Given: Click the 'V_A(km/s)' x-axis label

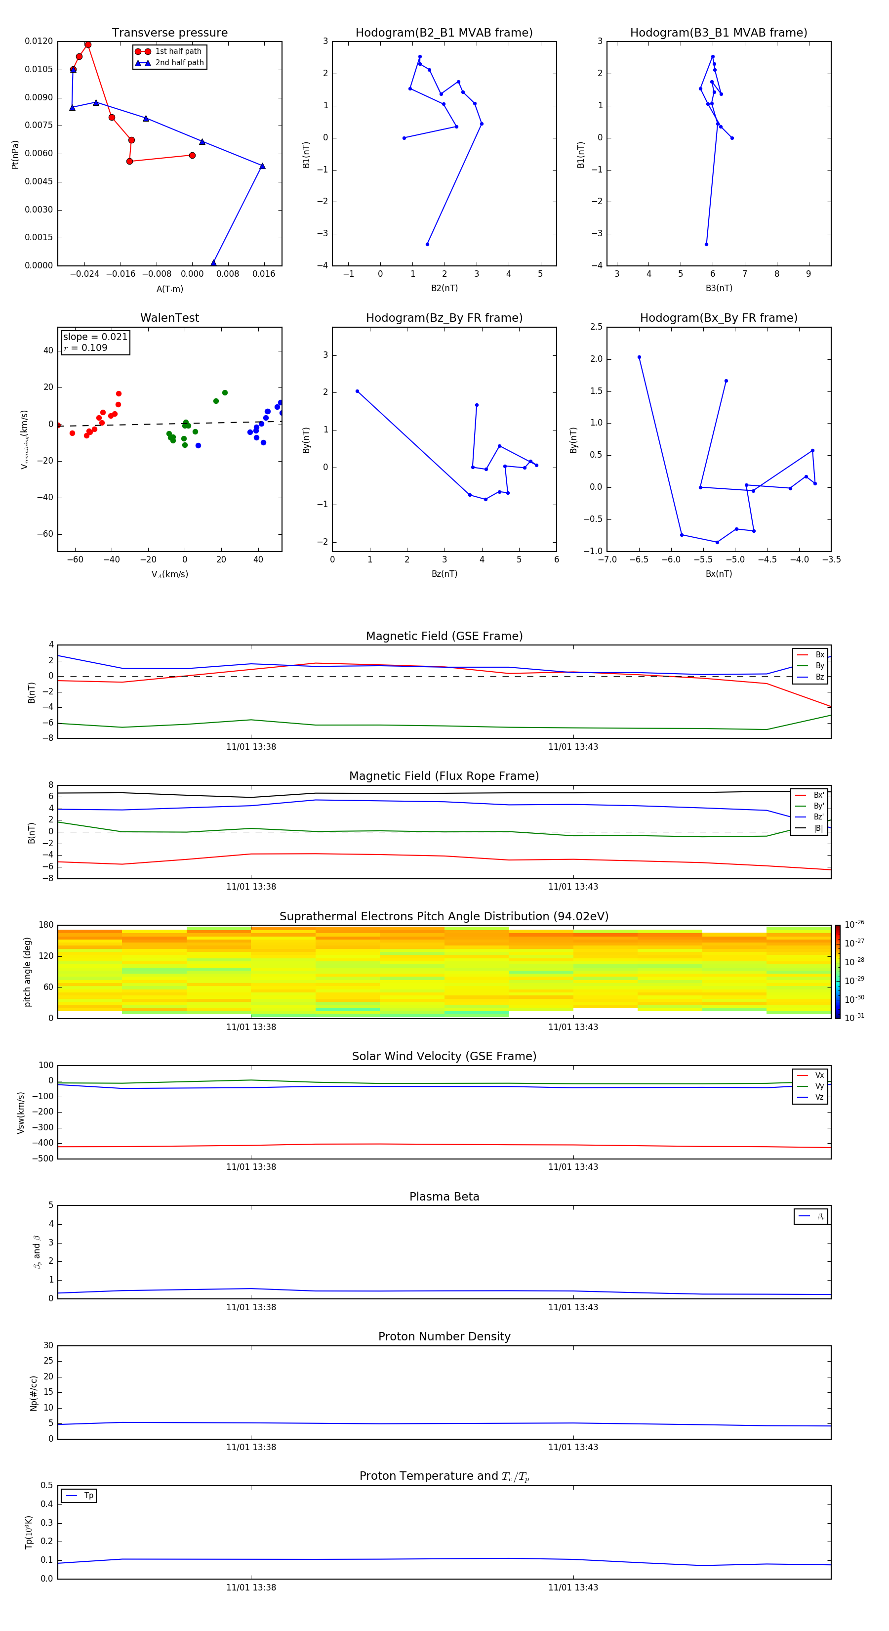Looking at the screenshot, I should (169, 574).
